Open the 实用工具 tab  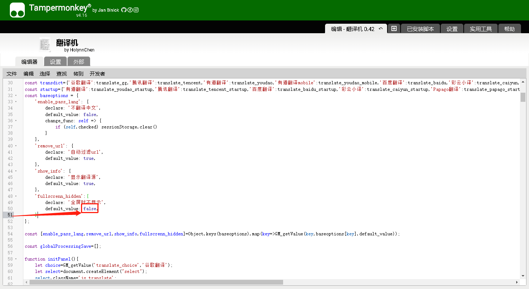(480, 29)
